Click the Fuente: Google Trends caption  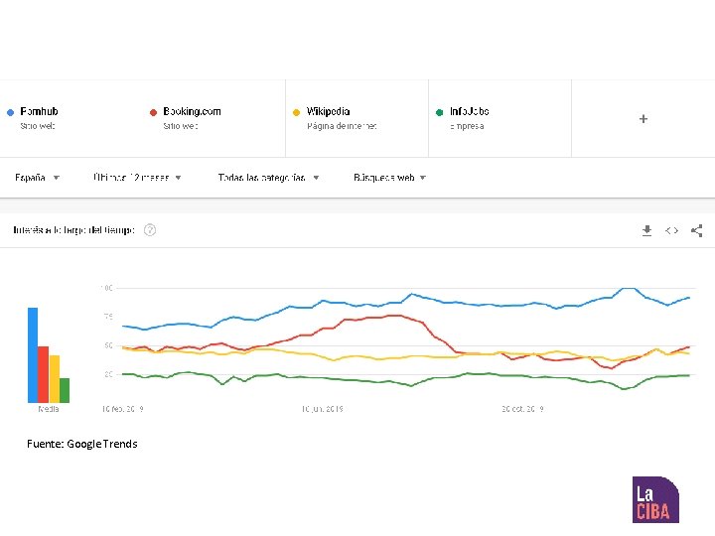[x=82, y=444]
